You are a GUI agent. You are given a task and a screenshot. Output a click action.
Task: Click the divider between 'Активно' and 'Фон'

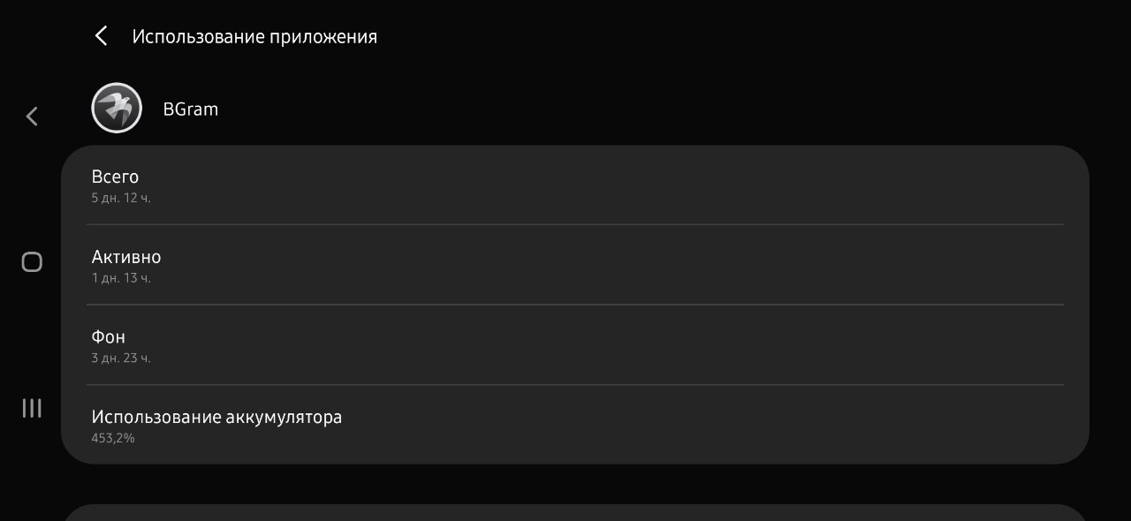click(575, 305)
